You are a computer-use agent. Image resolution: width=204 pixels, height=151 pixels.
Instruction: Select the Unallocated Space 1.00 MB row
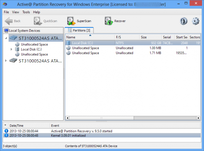[133, 48]
